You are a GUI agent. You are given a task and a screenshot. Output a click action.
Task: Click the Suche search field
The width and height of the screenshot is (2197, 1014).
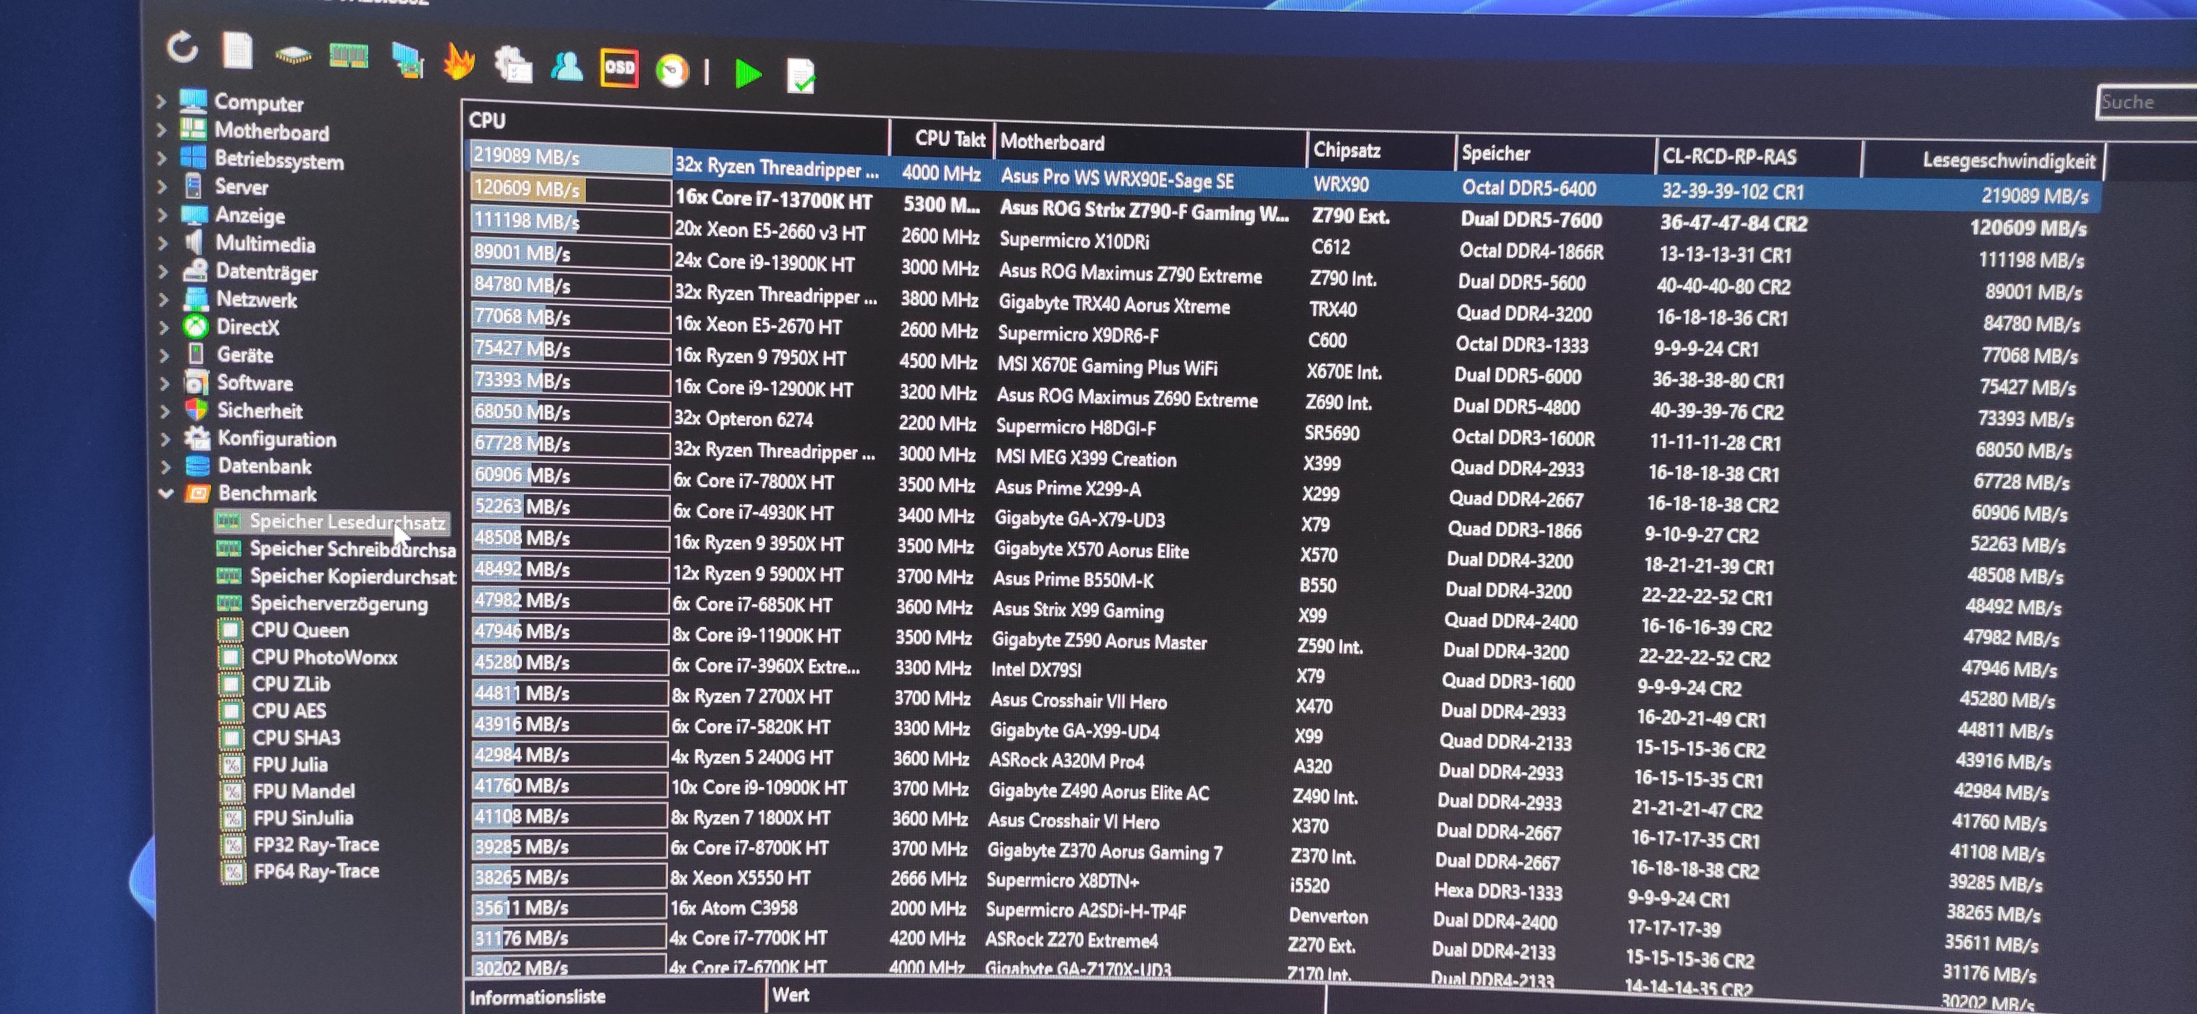(2147, 103)
